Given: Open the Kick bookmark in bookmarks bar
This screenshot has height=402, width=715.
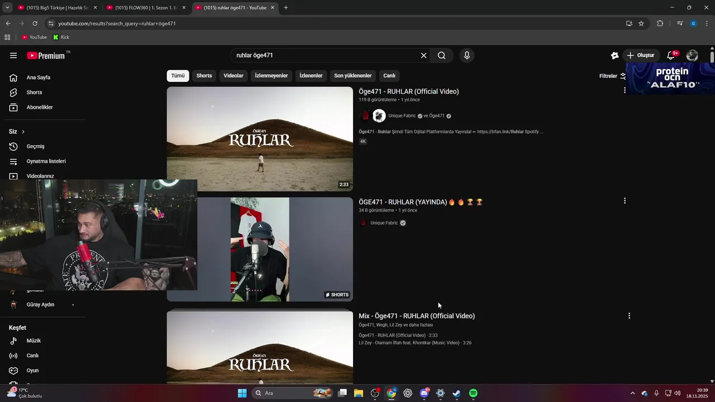Looking at the screenshot, I should (x=61, y=37).
